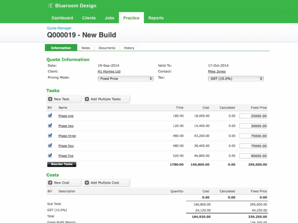View contact details for Mike Jones
Viewport: 298px width, 223px height.
(216, 71)
